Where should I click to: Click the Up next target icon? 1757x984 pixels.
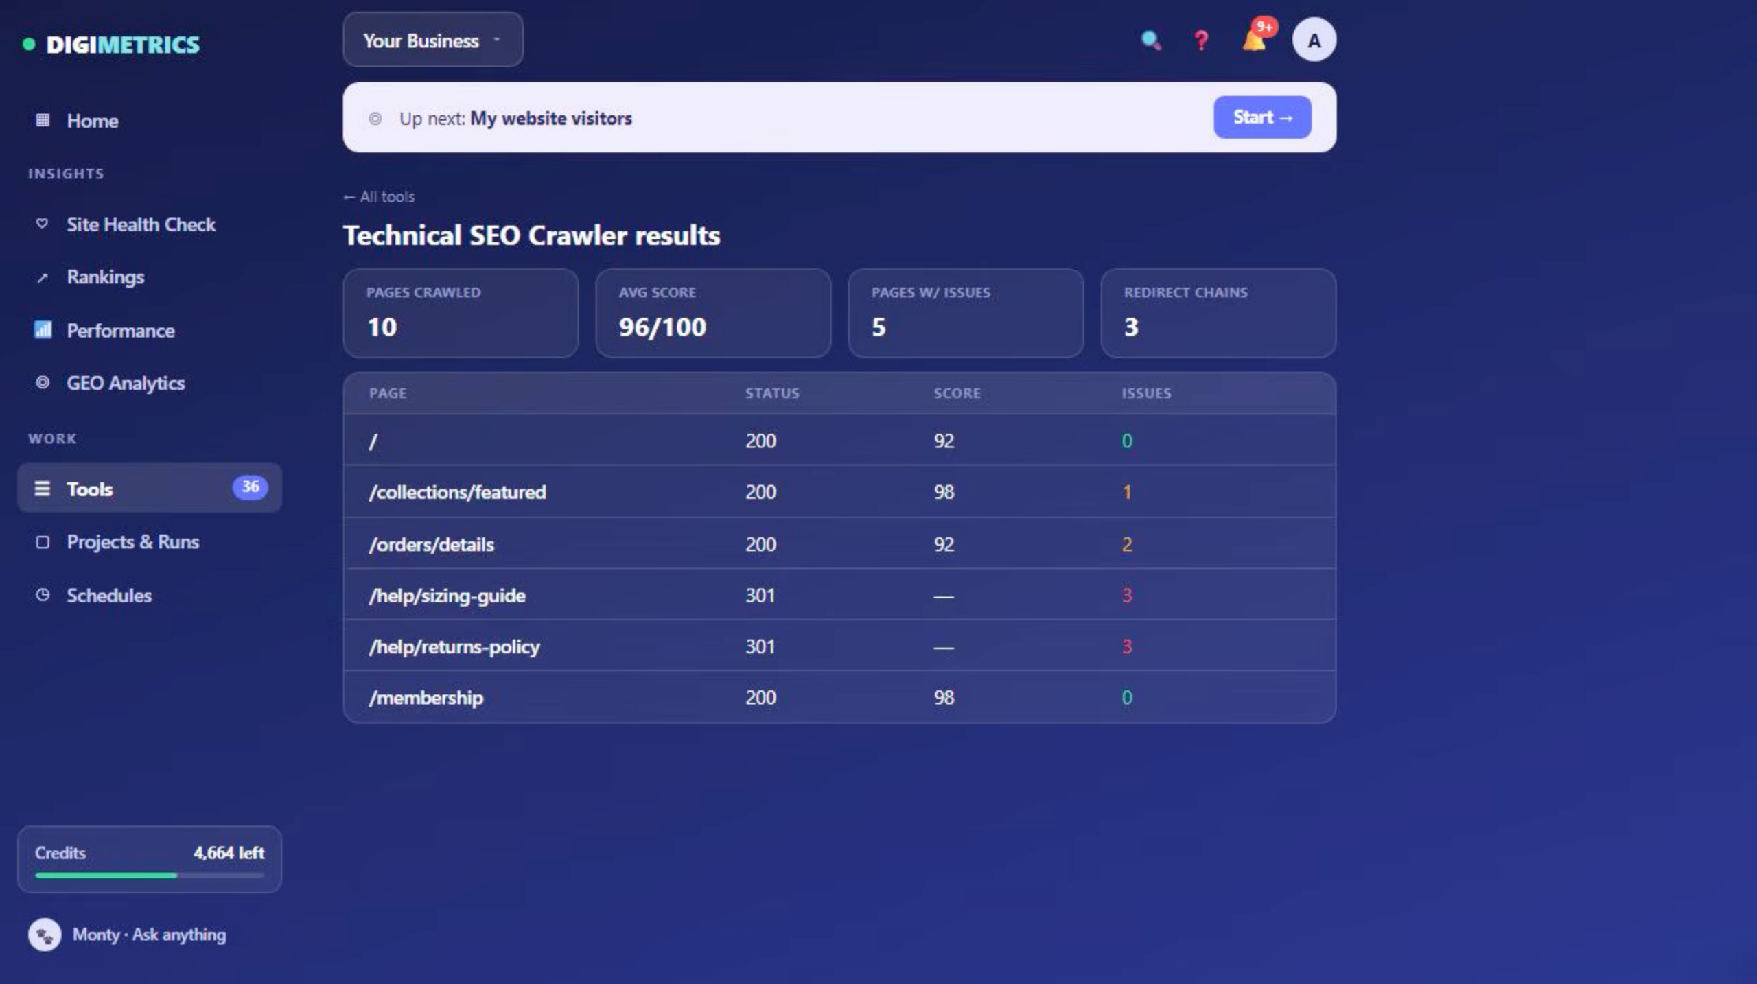point(375,118)
